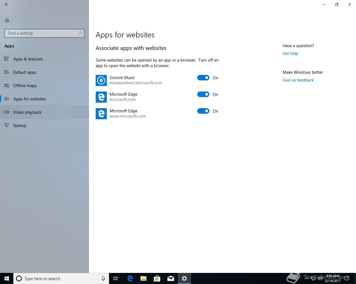This screenshot has width=356, height=284.
Task: Open Startup settings page
Action: coord(44,125)
